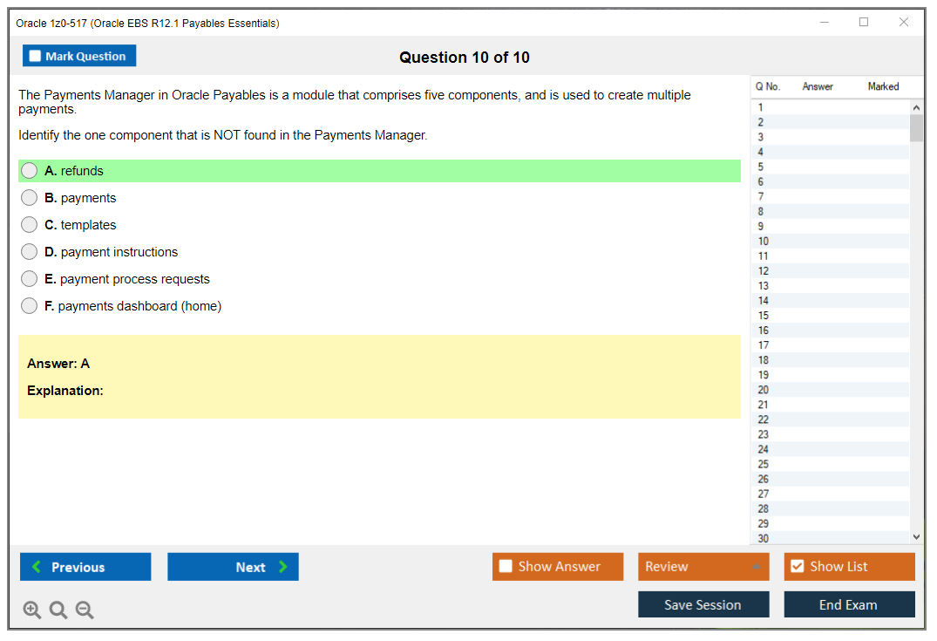Enable the Show Answer checkbox
The height and width of the screenshot is (641, 937).
click(506, 567)
